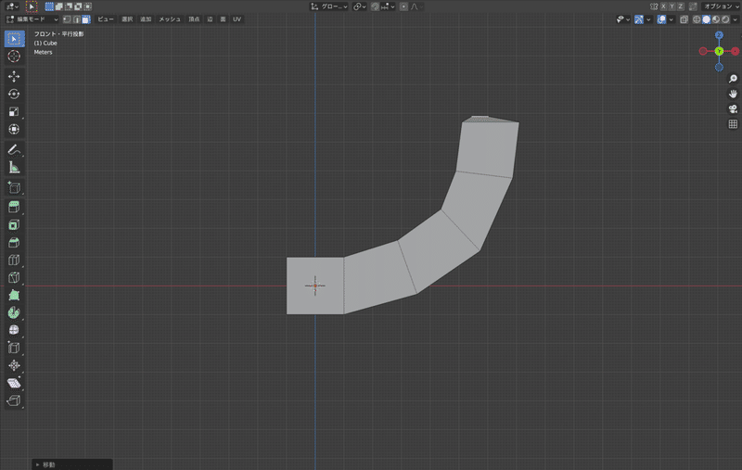The width and height of the screenshot is (742, 470).
Task: Open the UV menu
Action: click(x=237, y=19)
